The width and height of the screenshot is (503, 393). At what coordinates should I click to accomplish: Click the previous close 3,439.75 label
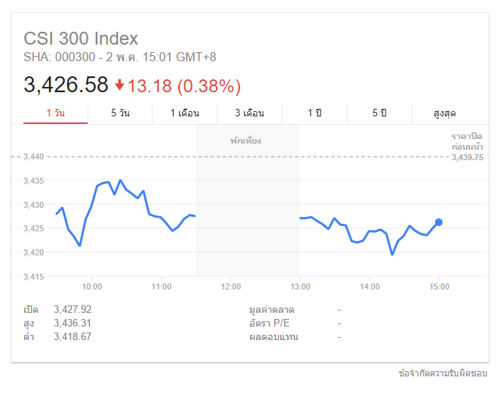[x=467, y=157]
